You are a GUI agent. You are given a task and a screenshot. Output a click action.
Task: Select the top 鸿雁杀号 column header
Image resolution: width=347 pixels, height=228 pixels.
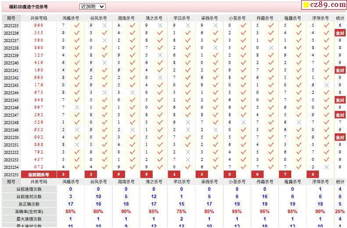pyautogui.click(x=71, y=18)
